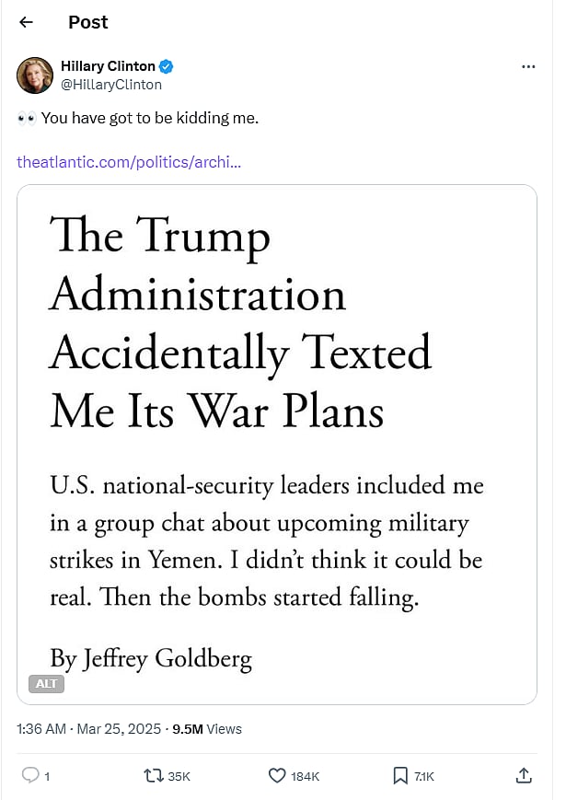
Task: Open the three-dot more options menu
Action: pyautogui.click(x=528, y=66)
